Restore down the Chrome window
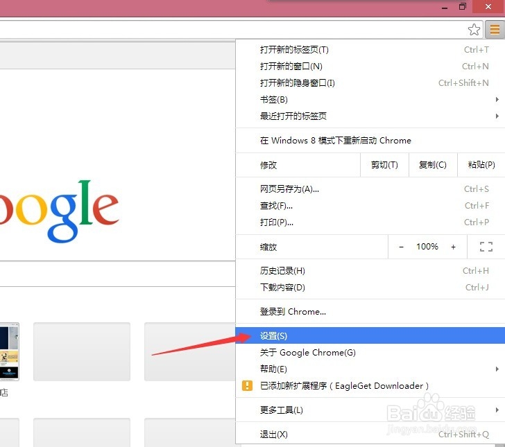This screenshot has height=447, width=505. coord(463,6)
